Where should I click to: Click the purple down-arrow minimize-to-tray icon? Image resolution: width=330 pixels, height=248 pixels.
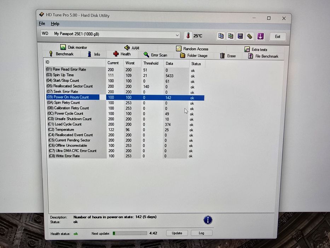[x=260, y=36]
